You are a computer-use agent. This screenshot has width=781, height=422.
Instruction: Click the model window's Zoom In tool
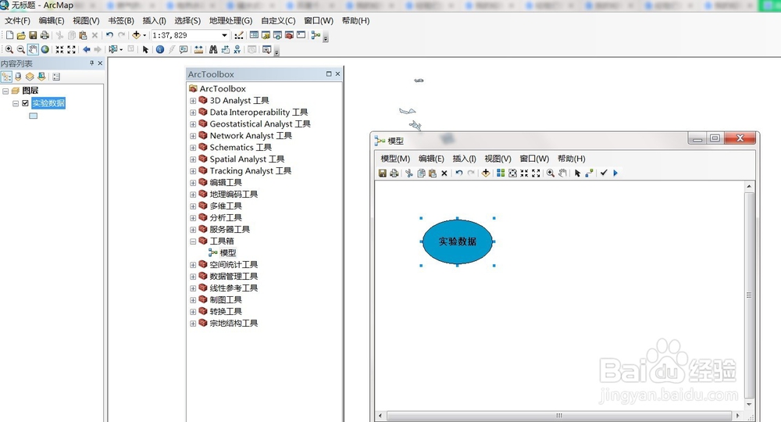(x=551, y=173)
